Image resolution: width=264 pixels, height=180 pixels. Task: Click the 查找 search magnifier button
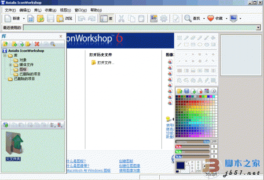tap(192, 19)
